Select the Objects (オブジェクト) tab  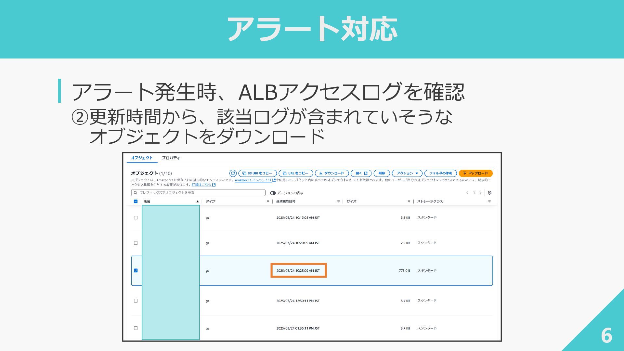pyautogui.click(x=142, y=158)
